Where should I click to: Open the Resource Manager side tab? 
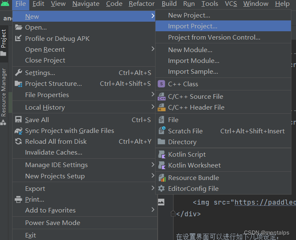point(4,97)
